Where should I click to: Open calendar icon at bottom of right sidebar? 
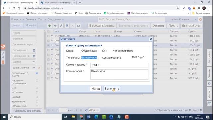(209, 104)
